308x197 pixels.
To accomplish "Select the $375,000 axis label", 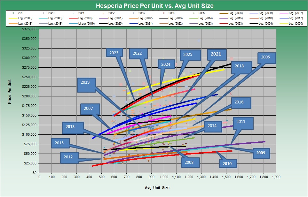I will tap(28, 29).
